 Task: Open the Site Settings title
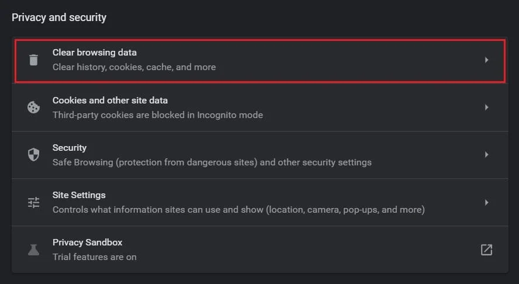(x=79, y=195)
